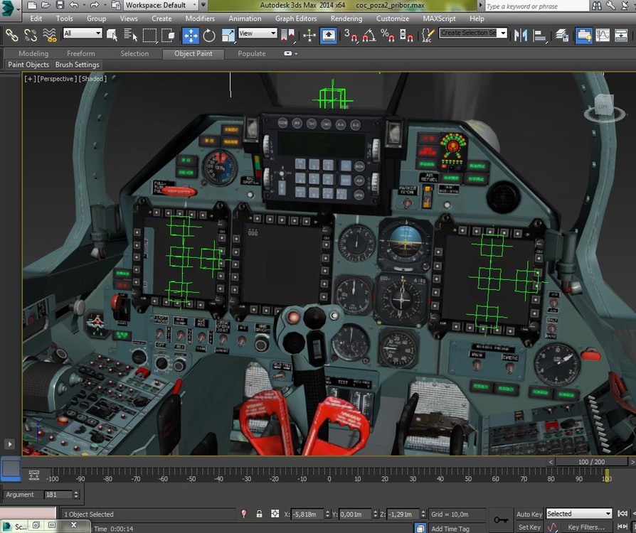Click the Bind to Space Warp icon
This screenshot has width=636, height=533.
click(x=50, y=35)
